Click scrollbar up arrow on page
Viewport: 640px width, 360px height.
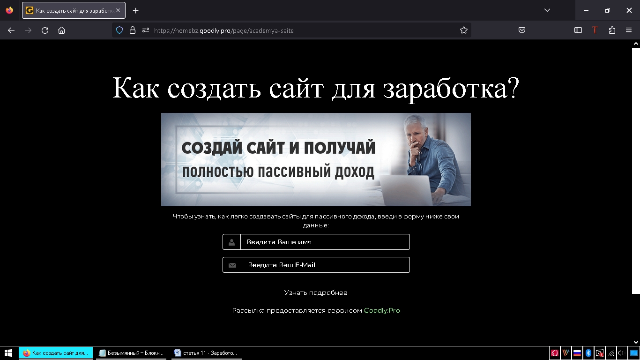point(636,44)
